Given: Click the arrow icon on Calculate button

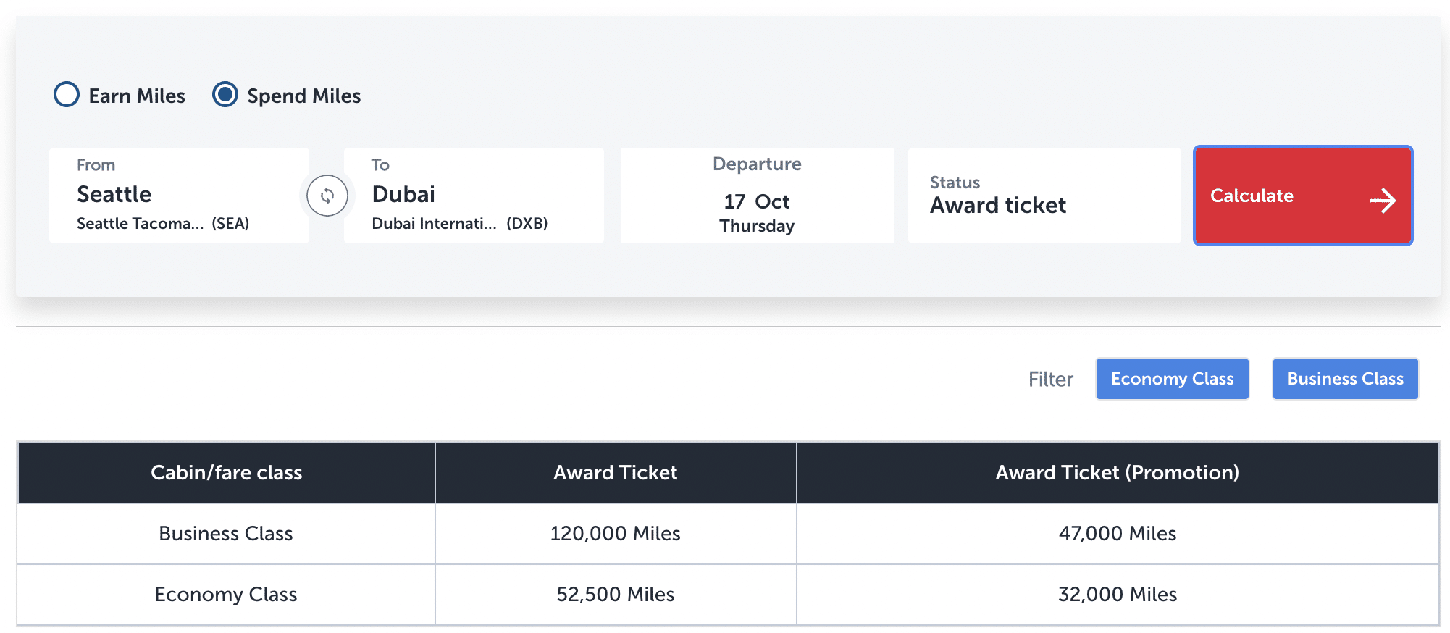Looking at the screenshot, I should pyautogui.click(x=1383, y=201).
